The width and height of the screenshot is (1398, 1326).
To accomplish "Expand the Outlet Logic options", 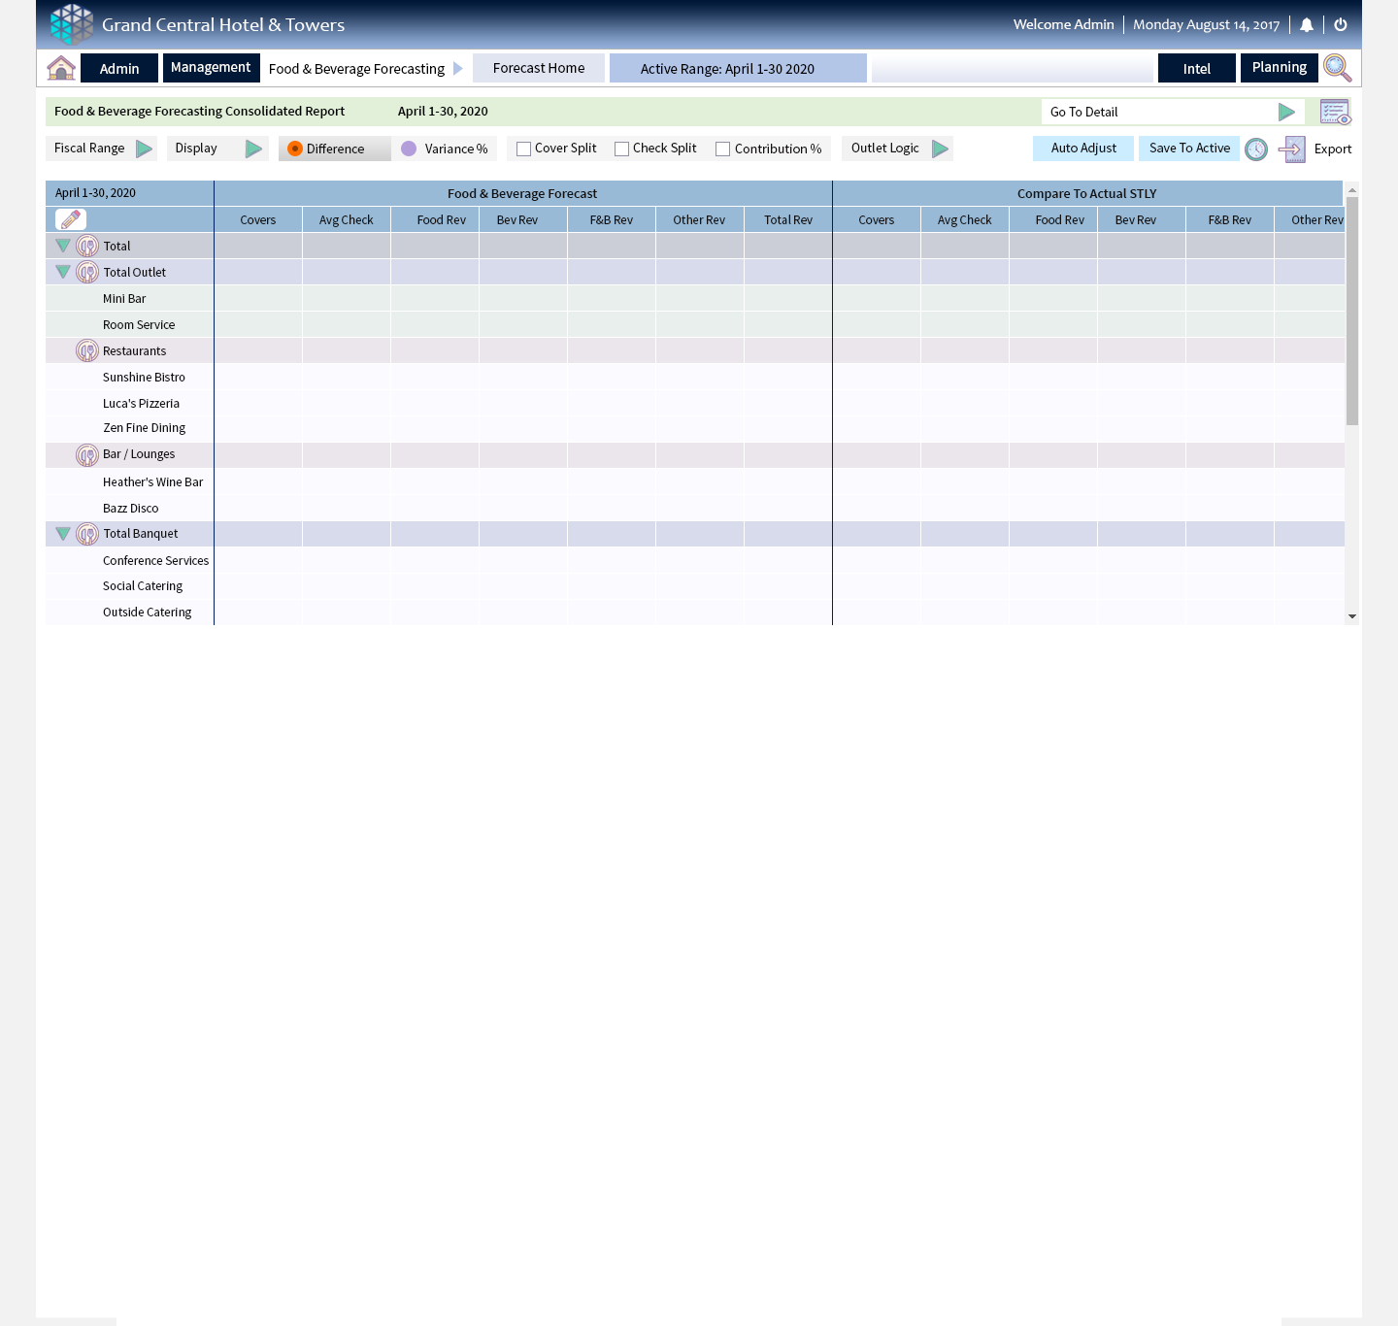I will [x=940, y=149].
